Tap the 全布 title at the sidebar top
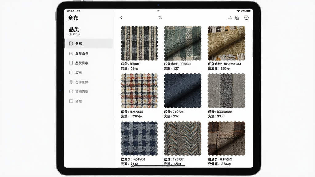The width and height of the screenshot is (315, 177). pyautogui.click(x=73, y=18)
